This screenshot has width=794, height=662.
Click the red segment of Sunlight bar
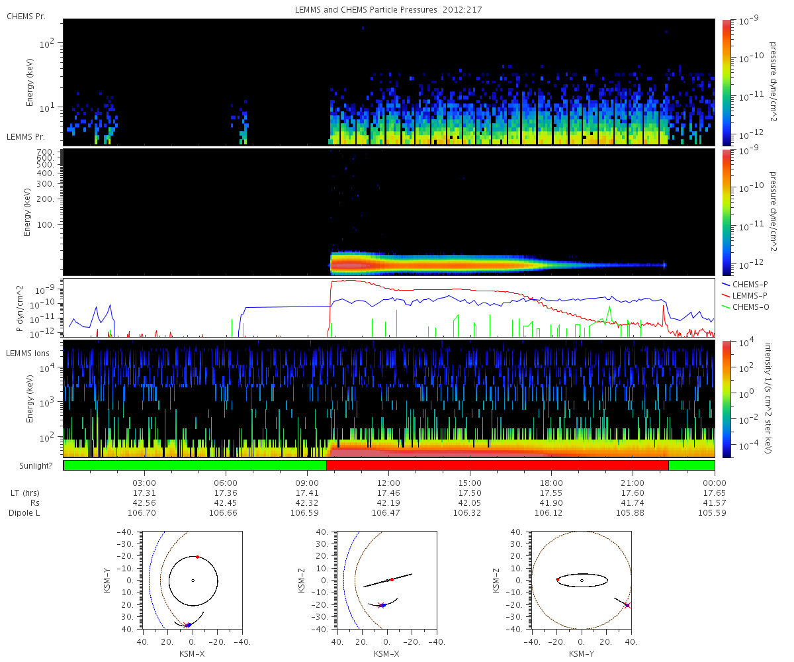(497, 465)
